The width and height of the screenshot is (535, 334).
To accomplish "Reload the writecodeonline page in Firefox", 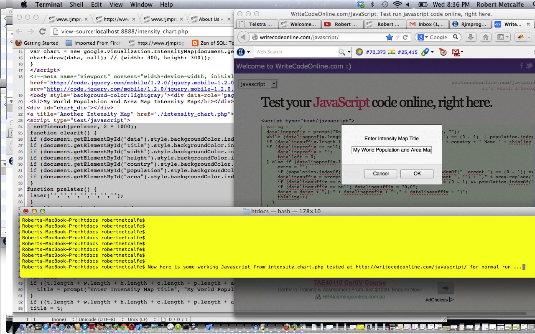I will [405, 37].
